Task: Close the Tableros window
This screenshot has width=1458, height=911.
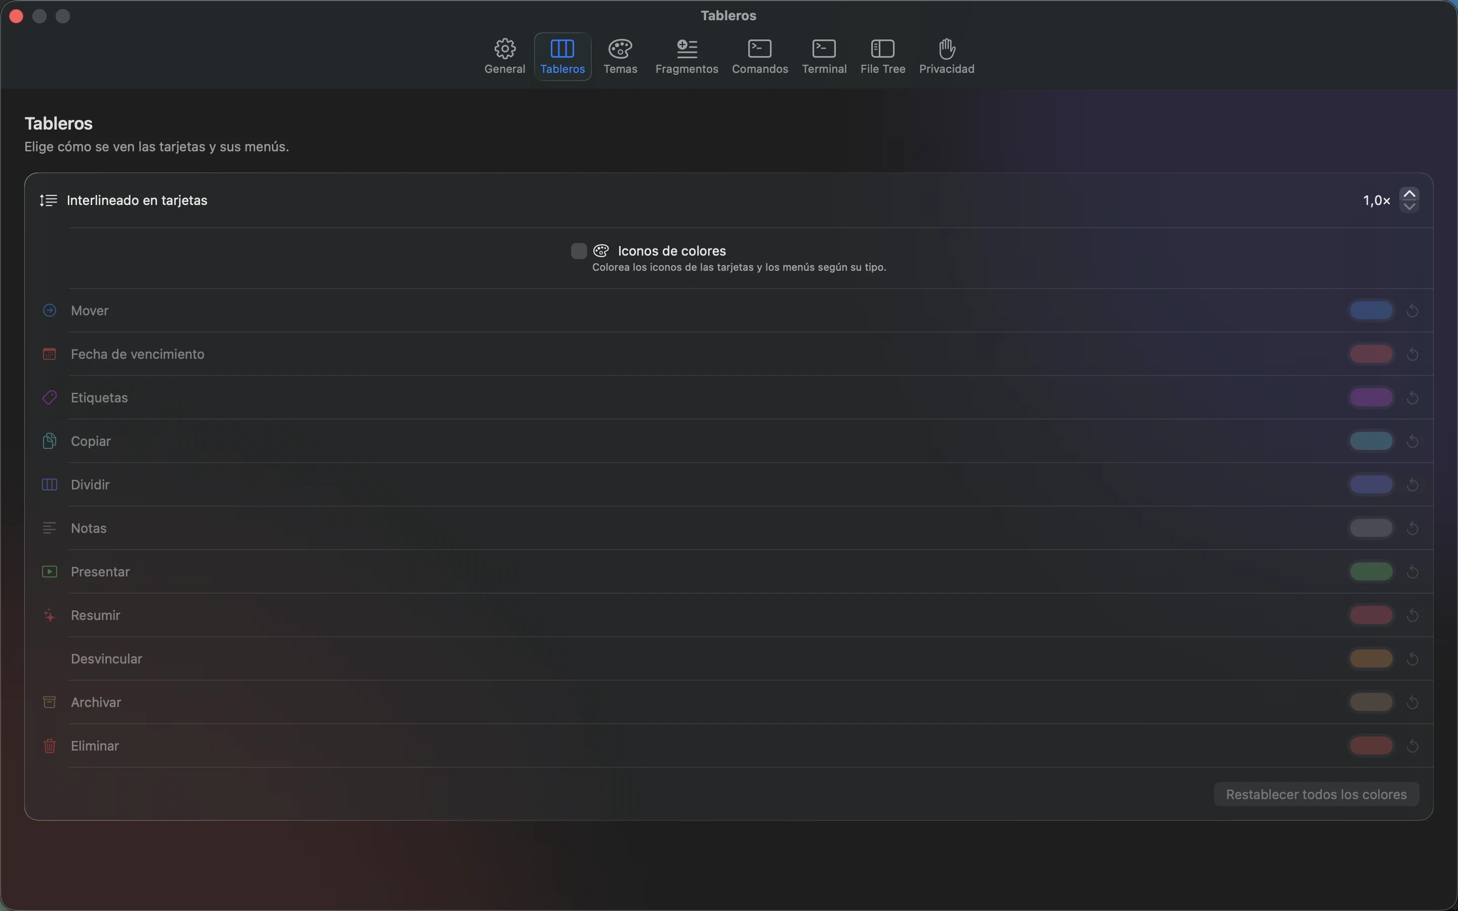Action: (x=16, y=16)
